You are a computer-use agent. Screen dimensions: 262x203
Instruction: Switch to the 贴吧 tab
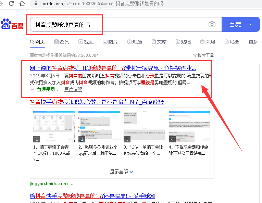(183, 42)
